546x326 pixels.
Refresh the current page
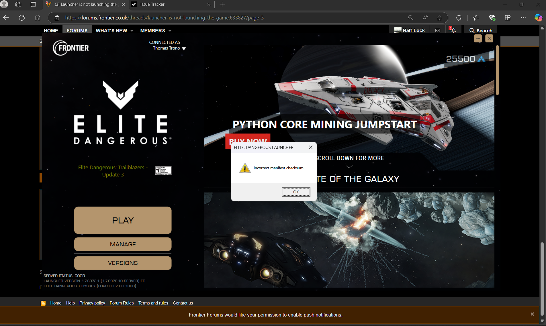tap(22, 18)
